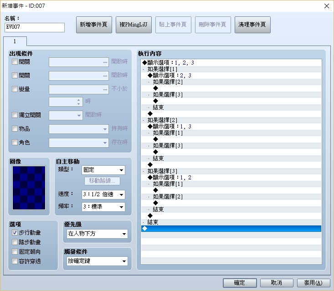Click the 清理事件頁 button
Image resolution: width=334 pixels, height=291 pixels.
tap(252, 25)
